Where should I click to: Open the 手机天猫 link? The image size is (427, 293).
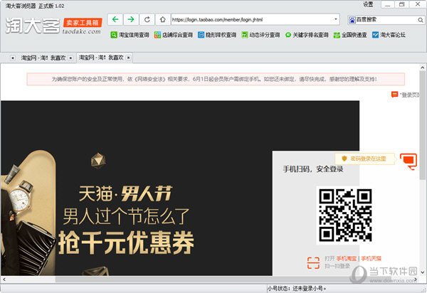[x=371, y=258]
